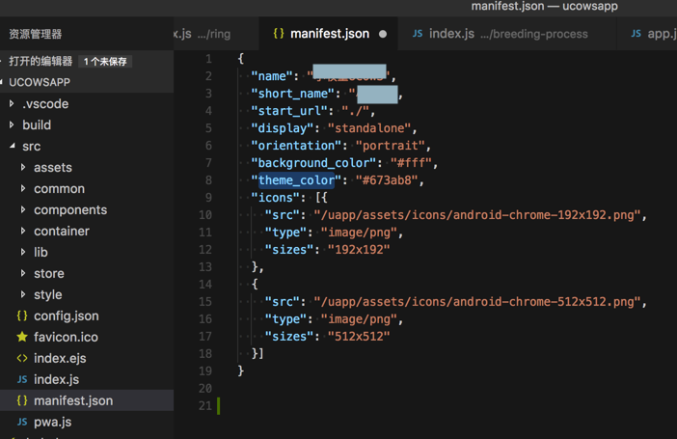Expand the assets folder arrow

23,167
